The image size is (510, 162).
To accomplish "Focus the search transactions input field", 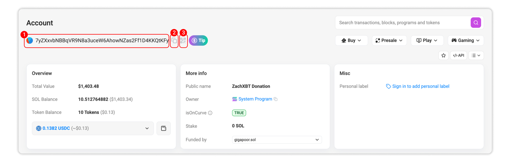I will tap(403, 23).
